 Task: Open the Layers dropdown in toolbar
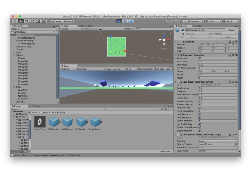tap(215, 21)
